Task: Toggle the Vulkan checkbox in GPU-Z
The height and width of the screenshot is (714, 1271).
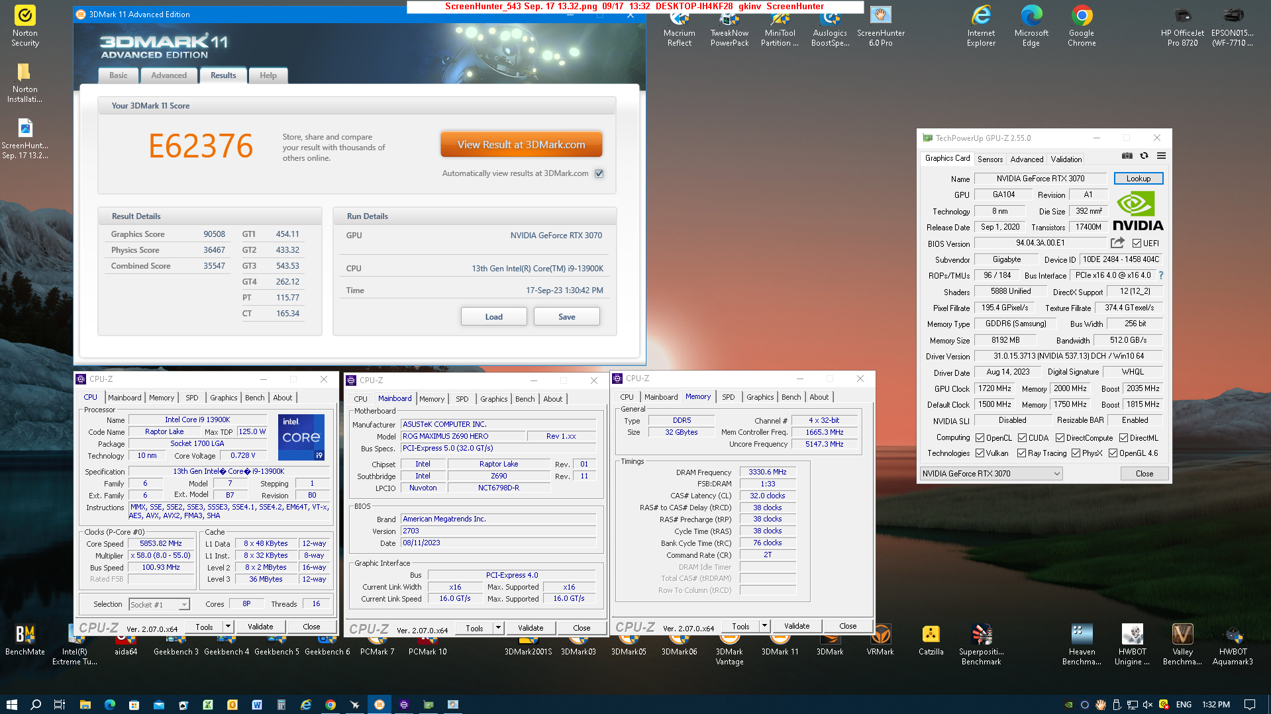Action: click(x=980, y=453)
